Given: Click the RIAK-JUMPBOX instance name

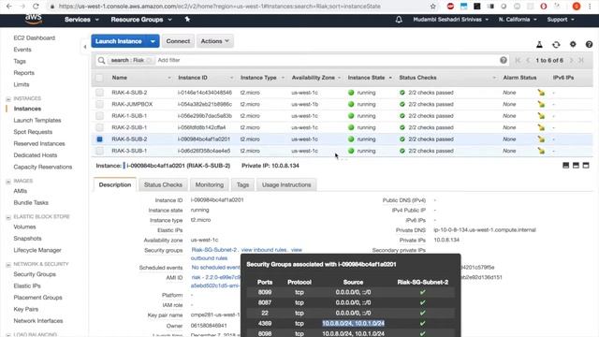Looking at the screenshot, I should [x=132, y=104].
